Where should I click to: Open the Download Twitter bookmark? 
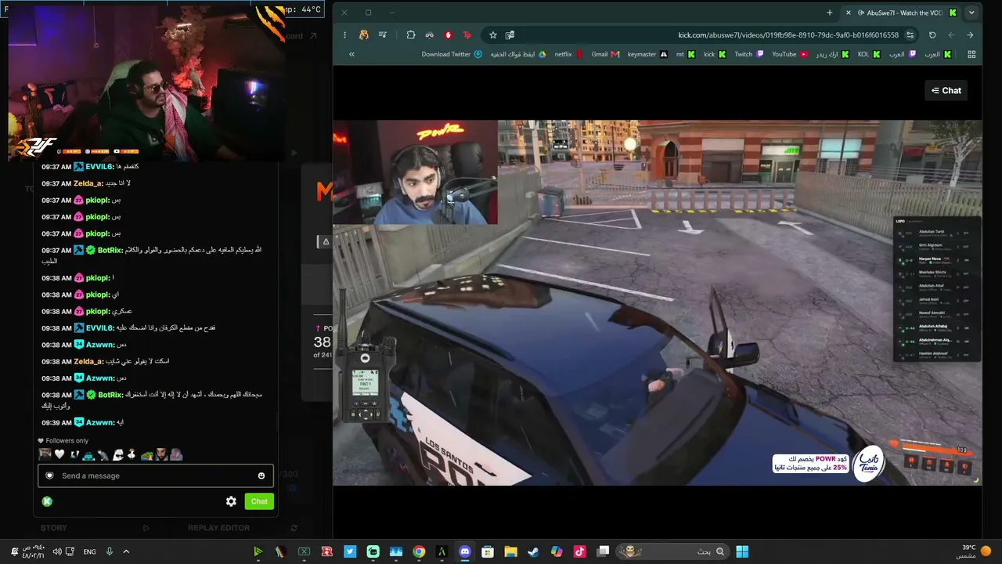pos(452,54)
